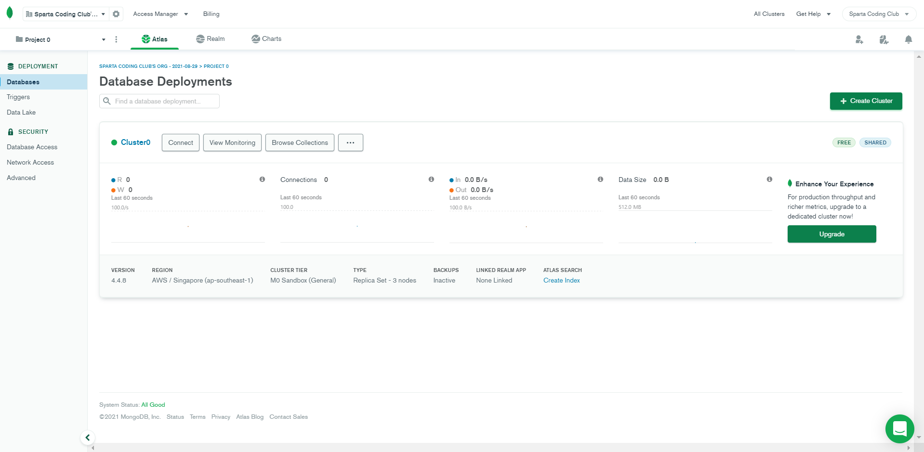Click the Create Cluster button

tap(866, 101)
